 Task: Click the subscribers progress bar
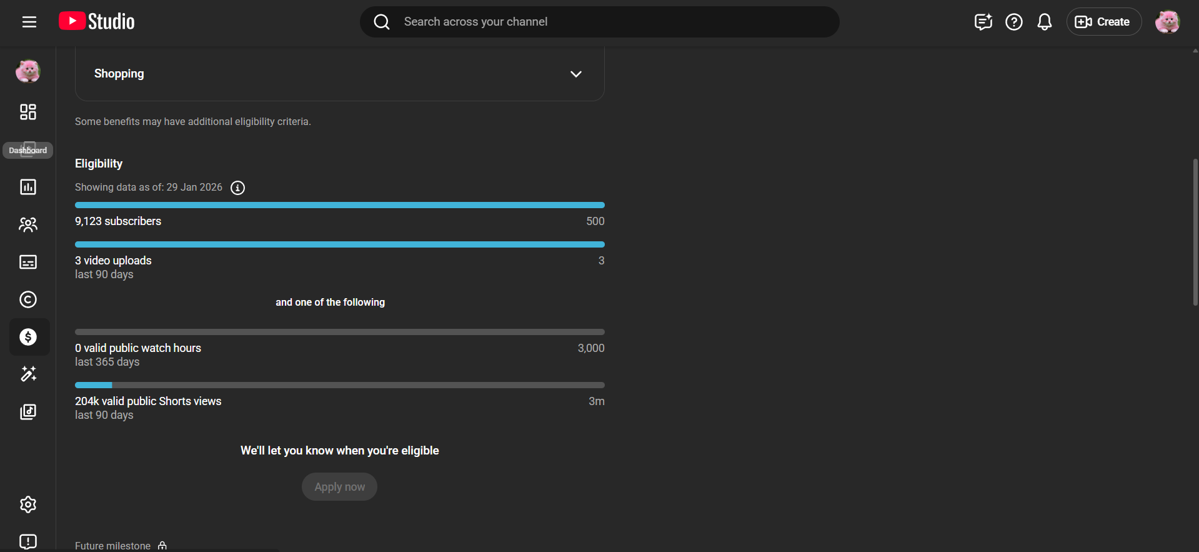click(339, 205)
